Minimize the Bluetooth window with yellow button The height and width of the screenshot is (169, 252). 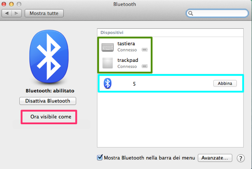point(11,4)
